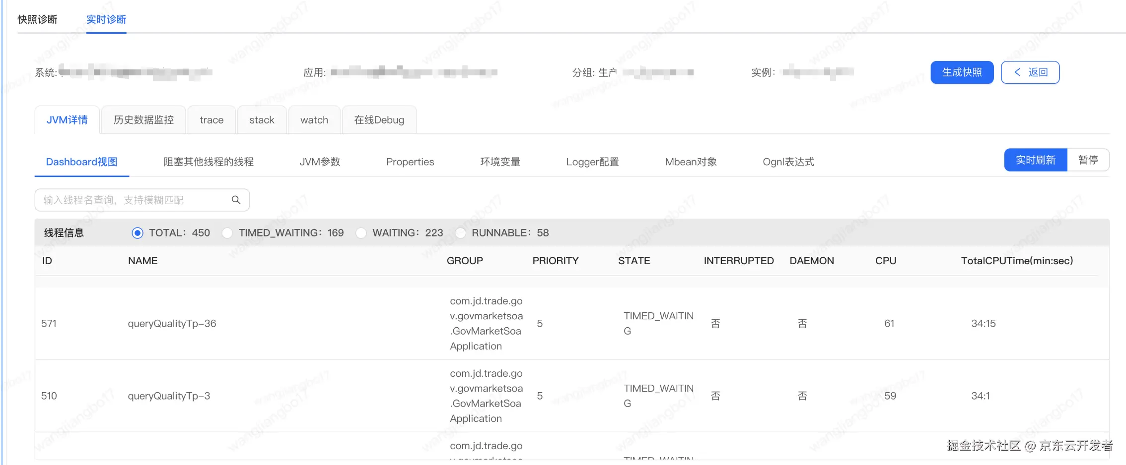Screen dimensions: 1126x465
Task: Click the CPU column header
Action: point(886,261)
